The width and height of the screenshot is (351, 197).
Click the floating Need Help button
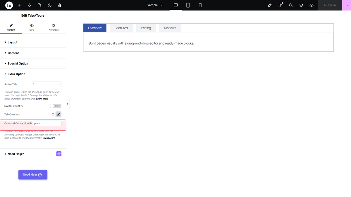[x=33, y=175]
